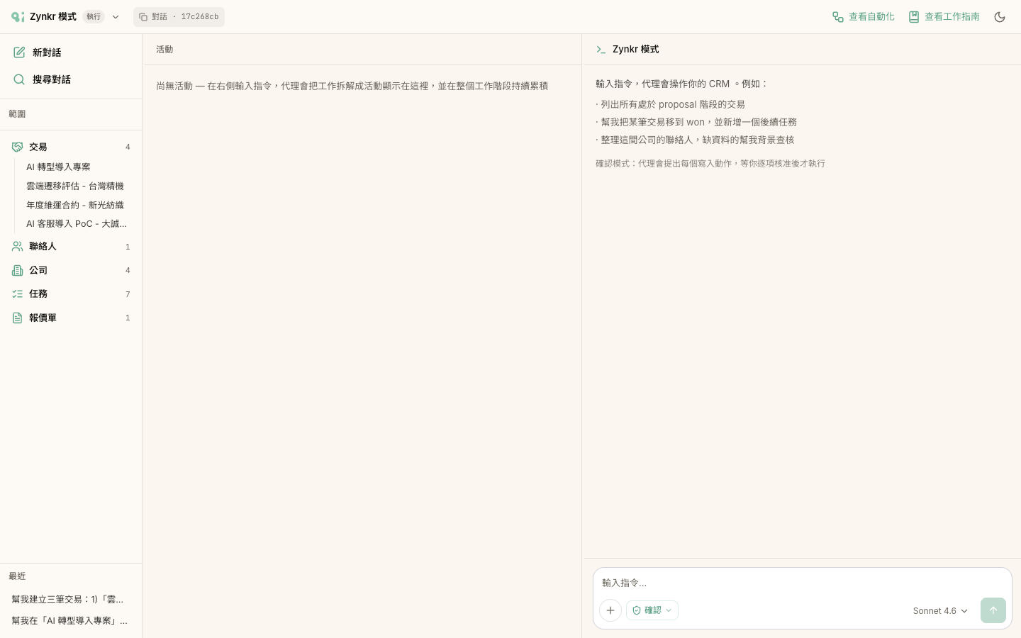Expand the 公司 section
This screenshot has width=1021, height=638.
71,270
